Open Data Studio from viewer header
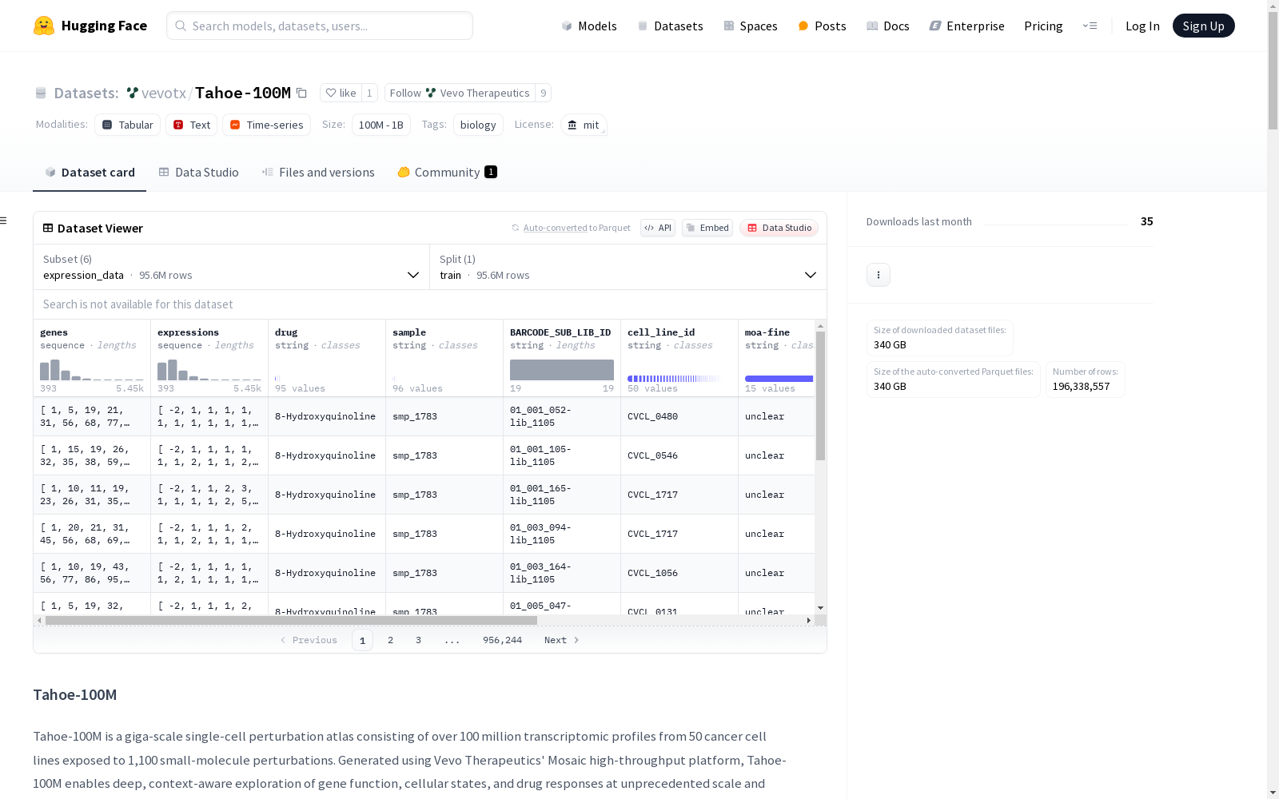1279x799 pixels. tap(779, 228)
